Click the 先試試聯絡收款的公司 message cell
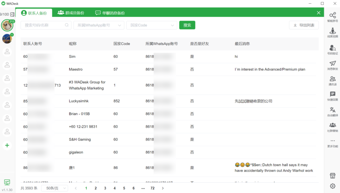 tap(253, 101)
